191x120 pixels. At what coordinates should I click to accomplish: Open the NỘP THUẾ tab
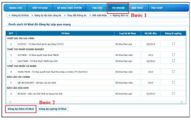click(x=137, y=8)
